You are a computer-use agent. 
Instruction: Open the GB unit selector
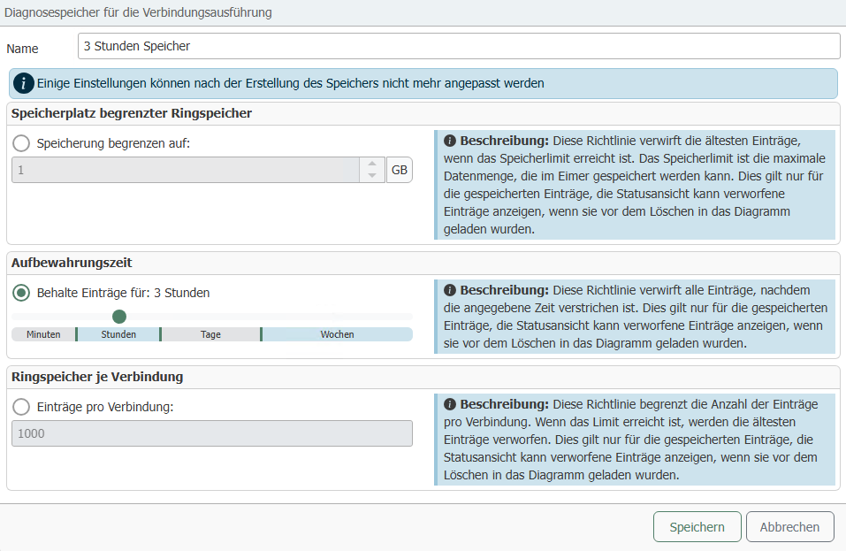(x=400, y=171)
